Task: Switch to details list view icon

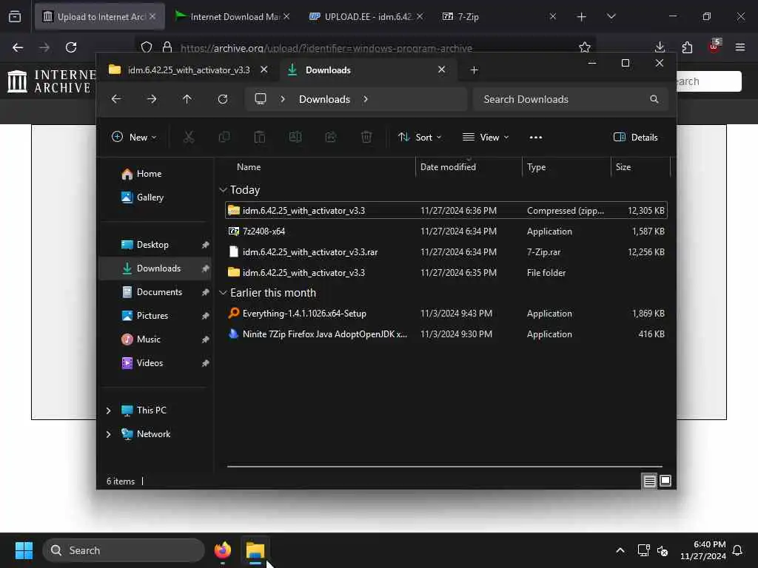Action: (649, 481)
